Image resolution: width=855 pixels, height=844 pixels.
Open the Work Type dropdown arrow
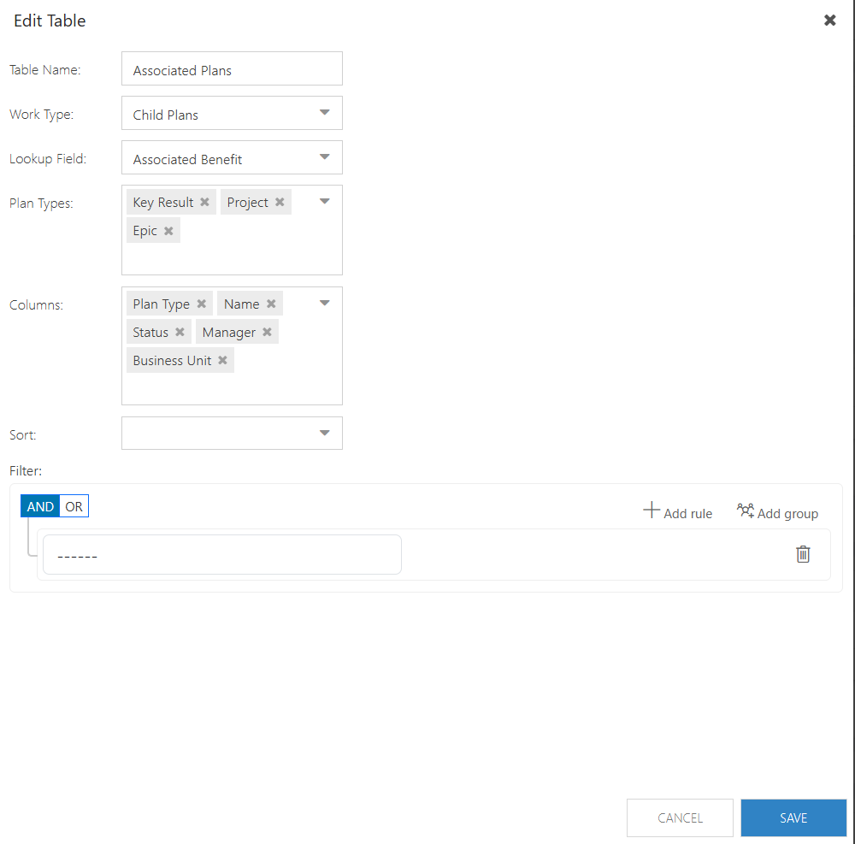324,112
